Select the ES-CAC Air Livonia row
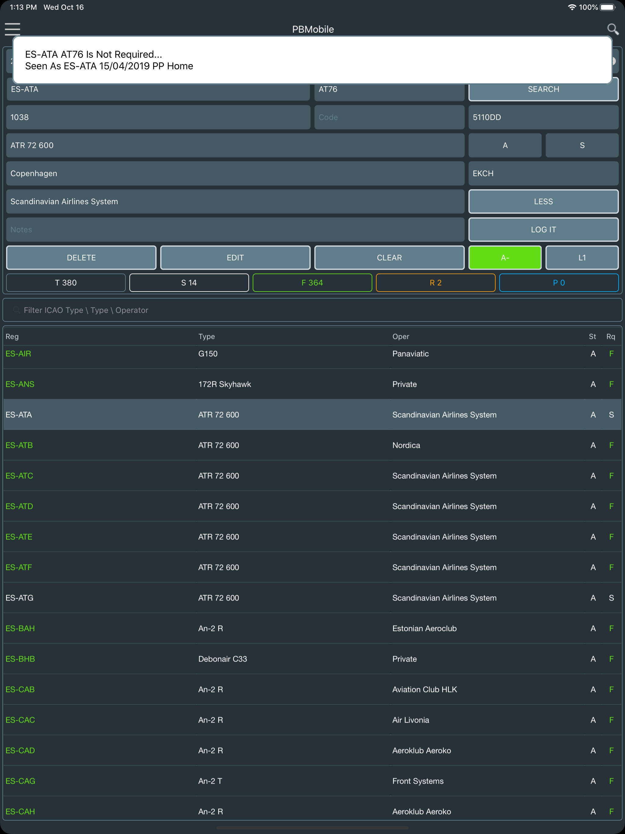The image size is (625, 834). click(312, 720)
